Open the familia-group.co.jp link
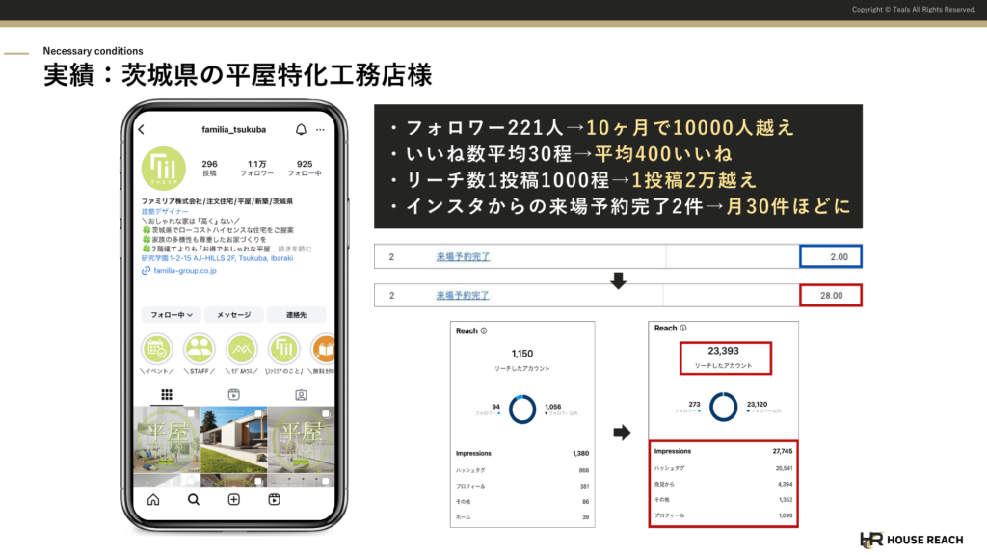 pos(184,271)
